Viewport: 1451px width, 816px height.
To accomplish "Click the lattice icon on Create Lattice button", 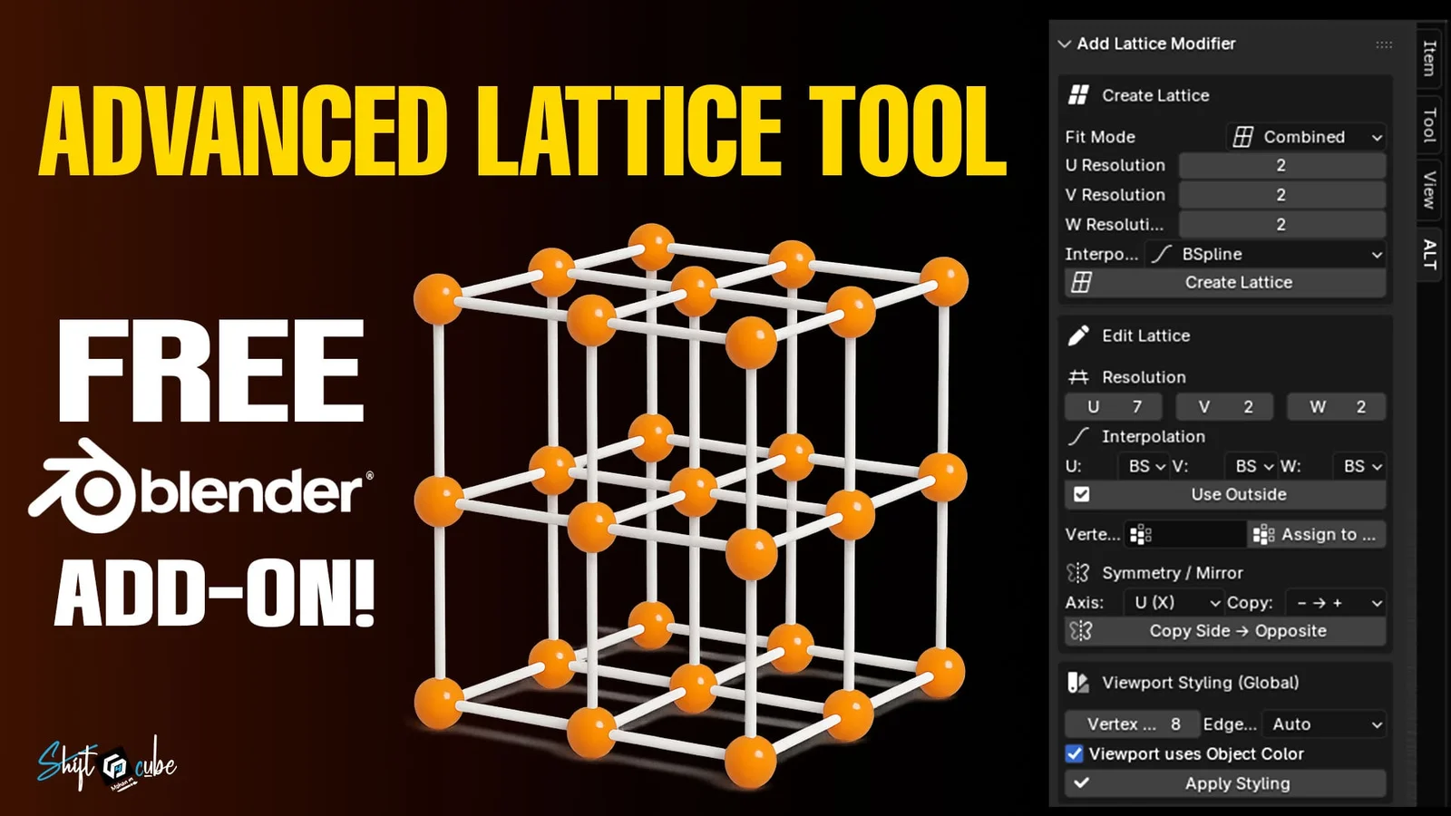I will pyautogui.click(x=1081, y=282).
